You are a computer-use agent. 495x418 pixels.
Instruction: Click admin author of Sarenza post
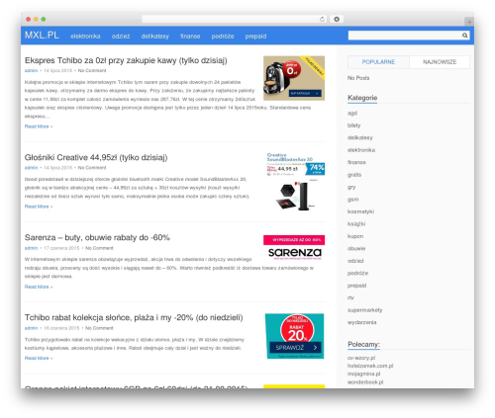pyautogui.click(x=31, y=248)
